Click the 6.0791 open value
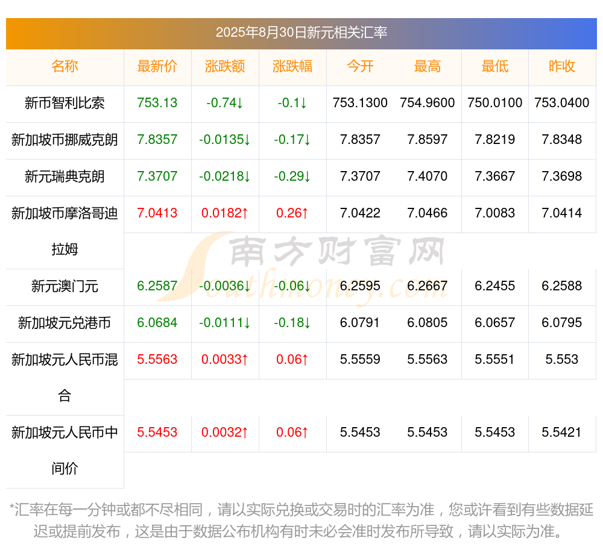This screenshot has width=603, height=550. click(360, 323)
